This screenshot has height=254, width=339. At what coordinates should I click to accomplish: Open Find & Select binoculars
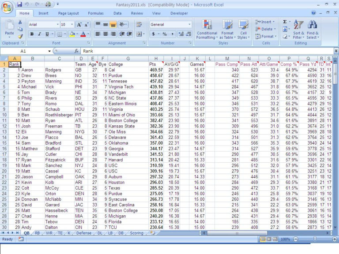pos(313,30)
